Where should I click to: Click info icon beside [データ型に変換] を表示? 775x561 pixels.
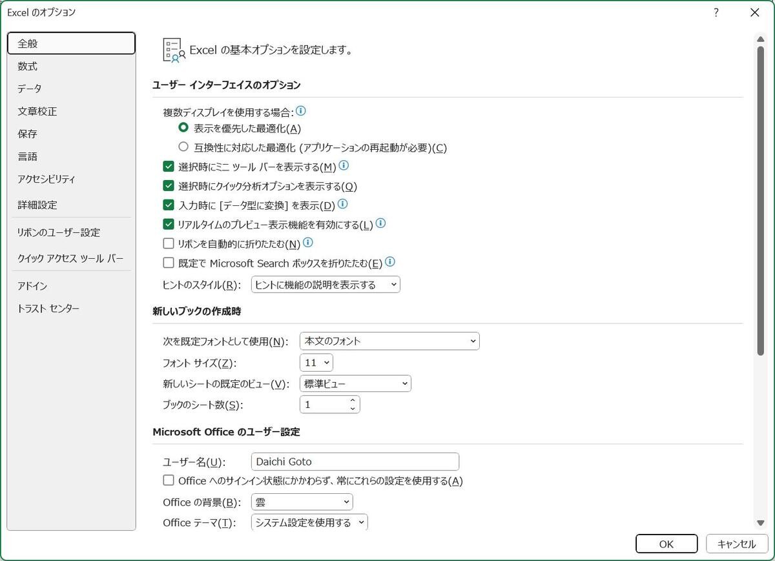(342, 204)
